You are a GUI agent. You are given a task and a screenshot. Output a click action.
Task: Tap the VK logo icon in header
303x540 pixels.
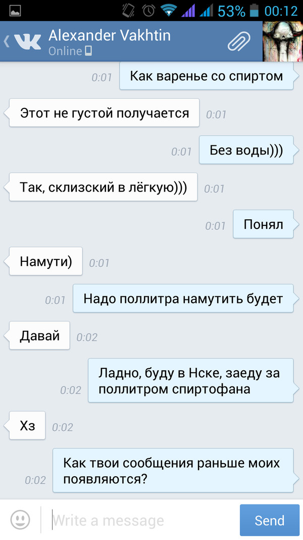tap(27, 42)
